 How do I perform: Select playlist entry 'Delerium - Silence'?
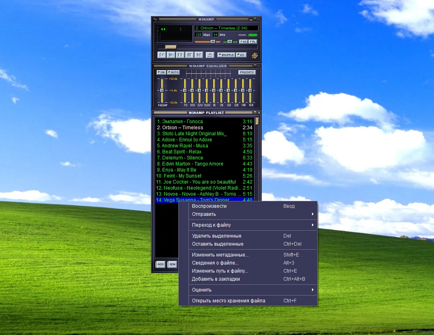pyautogui.click(x=205, y=158)
